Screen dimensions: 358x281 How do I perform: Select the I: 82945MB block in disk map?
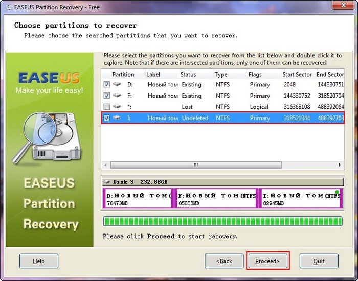coord(301,198)
